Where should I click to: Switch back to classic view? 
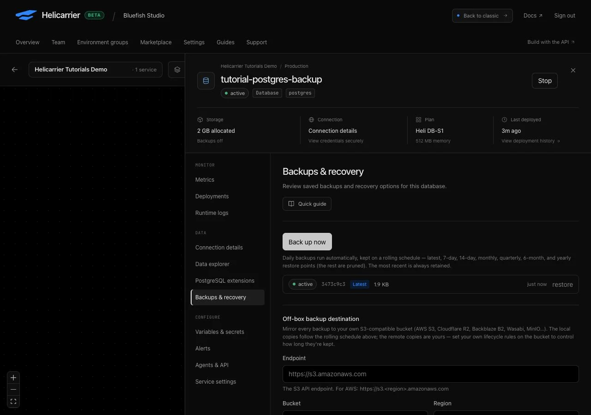(x=482, y=16)
